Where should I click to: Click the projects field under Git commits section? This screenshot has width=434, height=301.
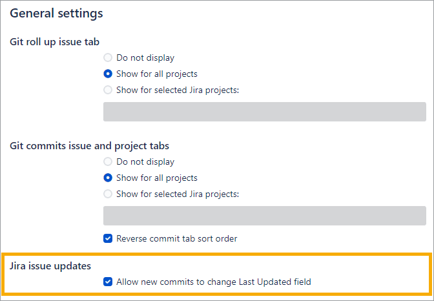click(x=264, y=216)
